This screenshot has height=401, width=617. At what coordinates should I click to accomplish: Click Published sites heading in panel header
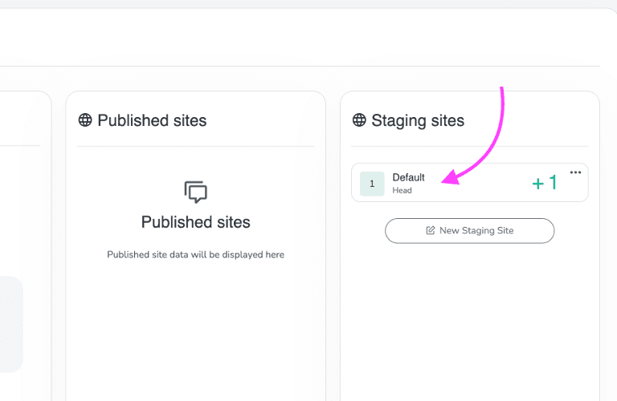[x=152, y=120]
